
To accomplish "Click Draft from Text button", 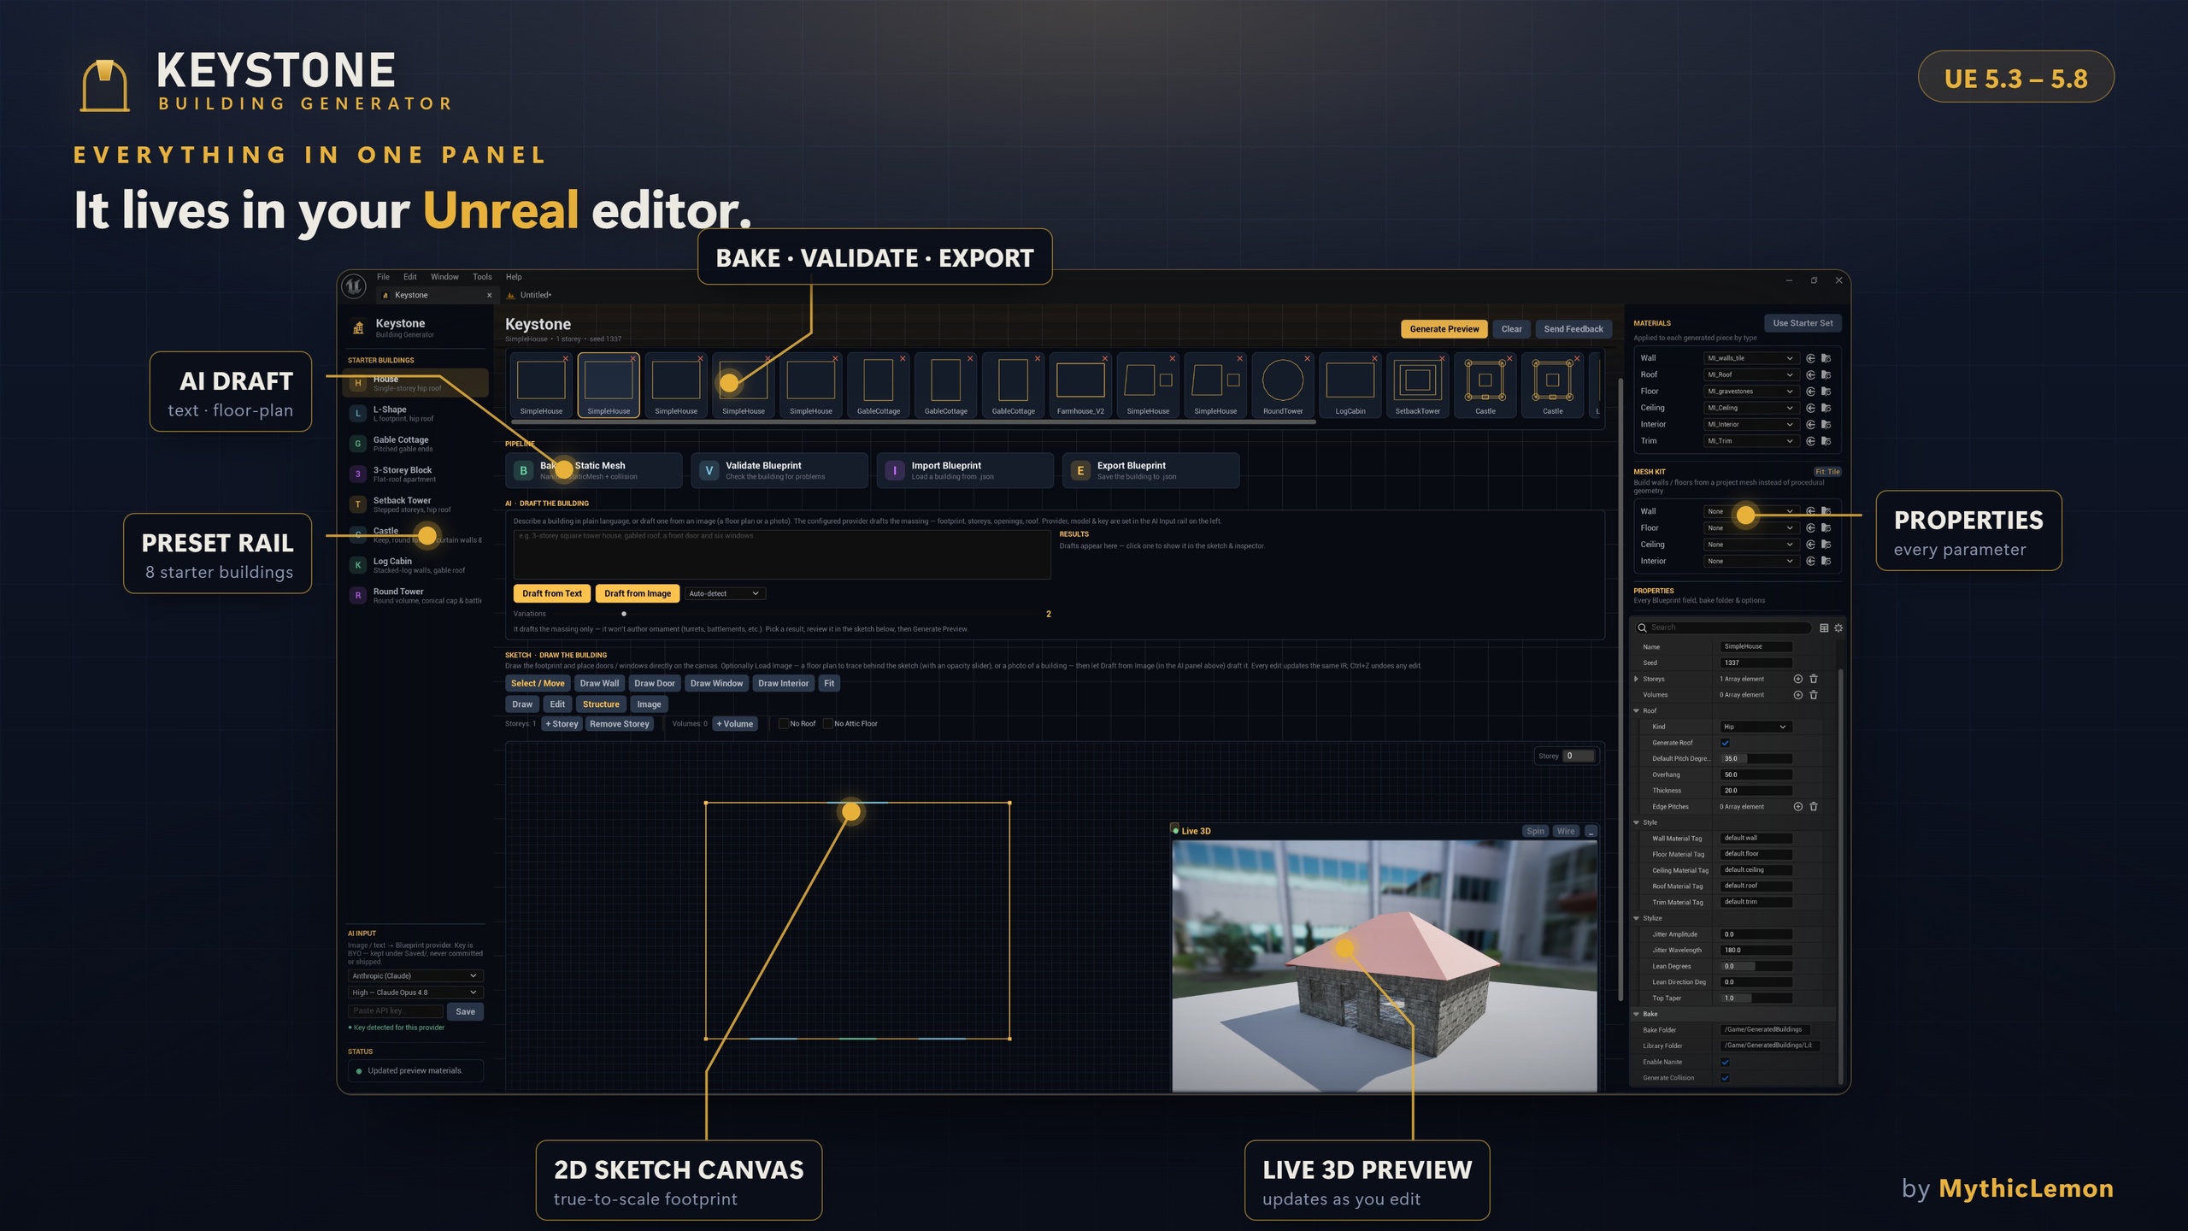I will click(x=552, y=594).
